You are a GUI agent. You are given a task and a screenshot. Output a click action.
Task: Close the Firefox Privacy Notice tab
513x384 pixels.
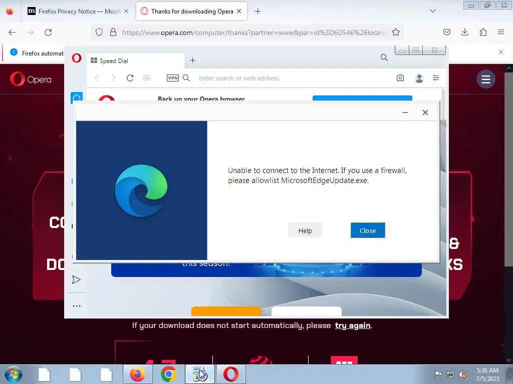tap(126, 11)
